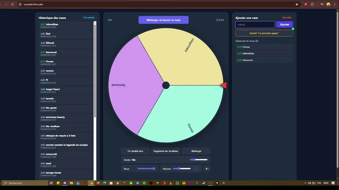Viewport: 339px width, 190px height.
Task: Click "Tout vider" to clear cases
Action: click(x=287, y=18)
